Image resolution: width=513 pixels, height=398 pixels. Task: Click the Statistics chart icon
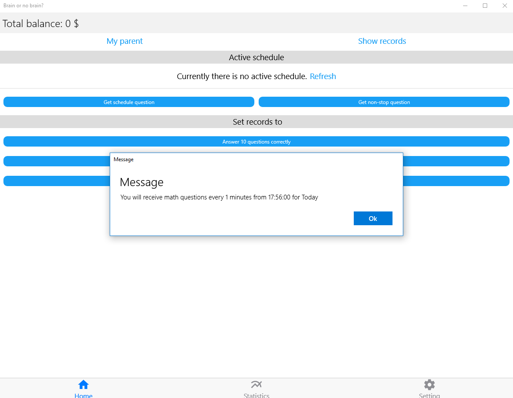[256, 384]
